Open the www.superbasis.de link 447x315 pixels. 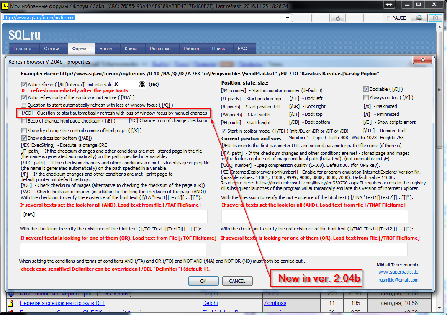398,272
